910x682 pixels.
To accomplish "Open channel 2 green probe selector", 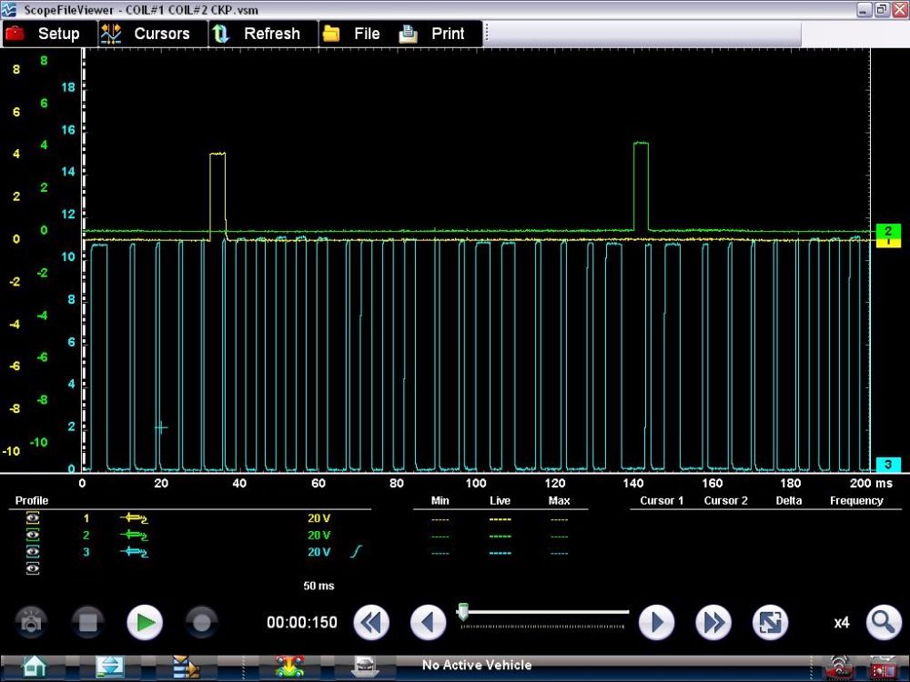I will 135,536.
